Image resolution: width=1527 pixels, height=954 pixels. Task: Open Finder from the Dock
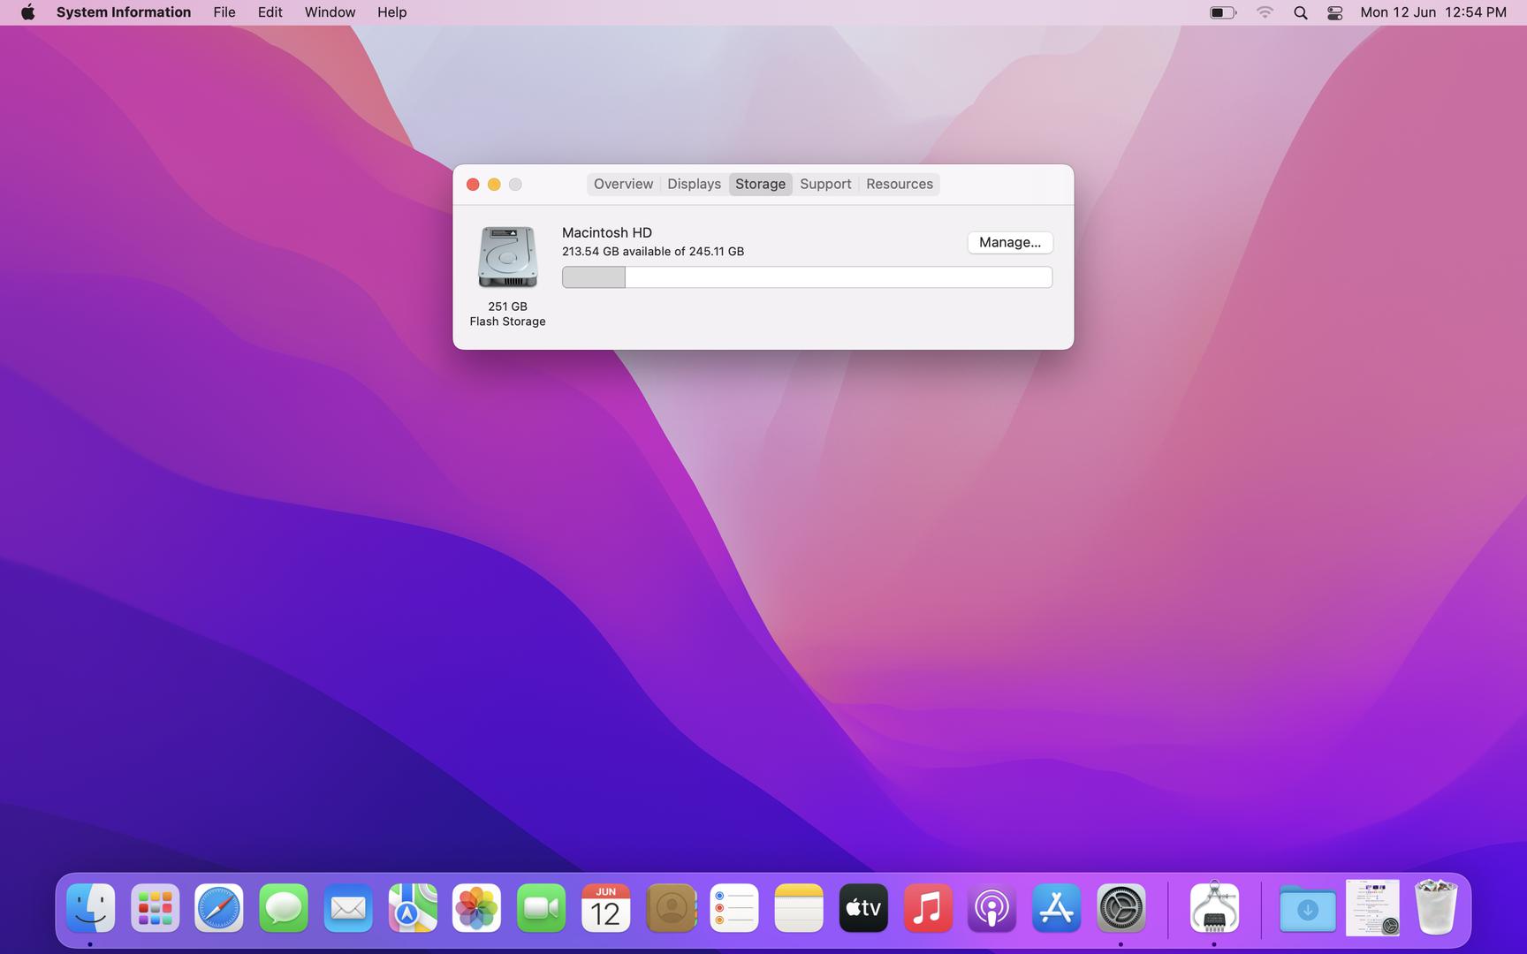(x=91, y=908)
